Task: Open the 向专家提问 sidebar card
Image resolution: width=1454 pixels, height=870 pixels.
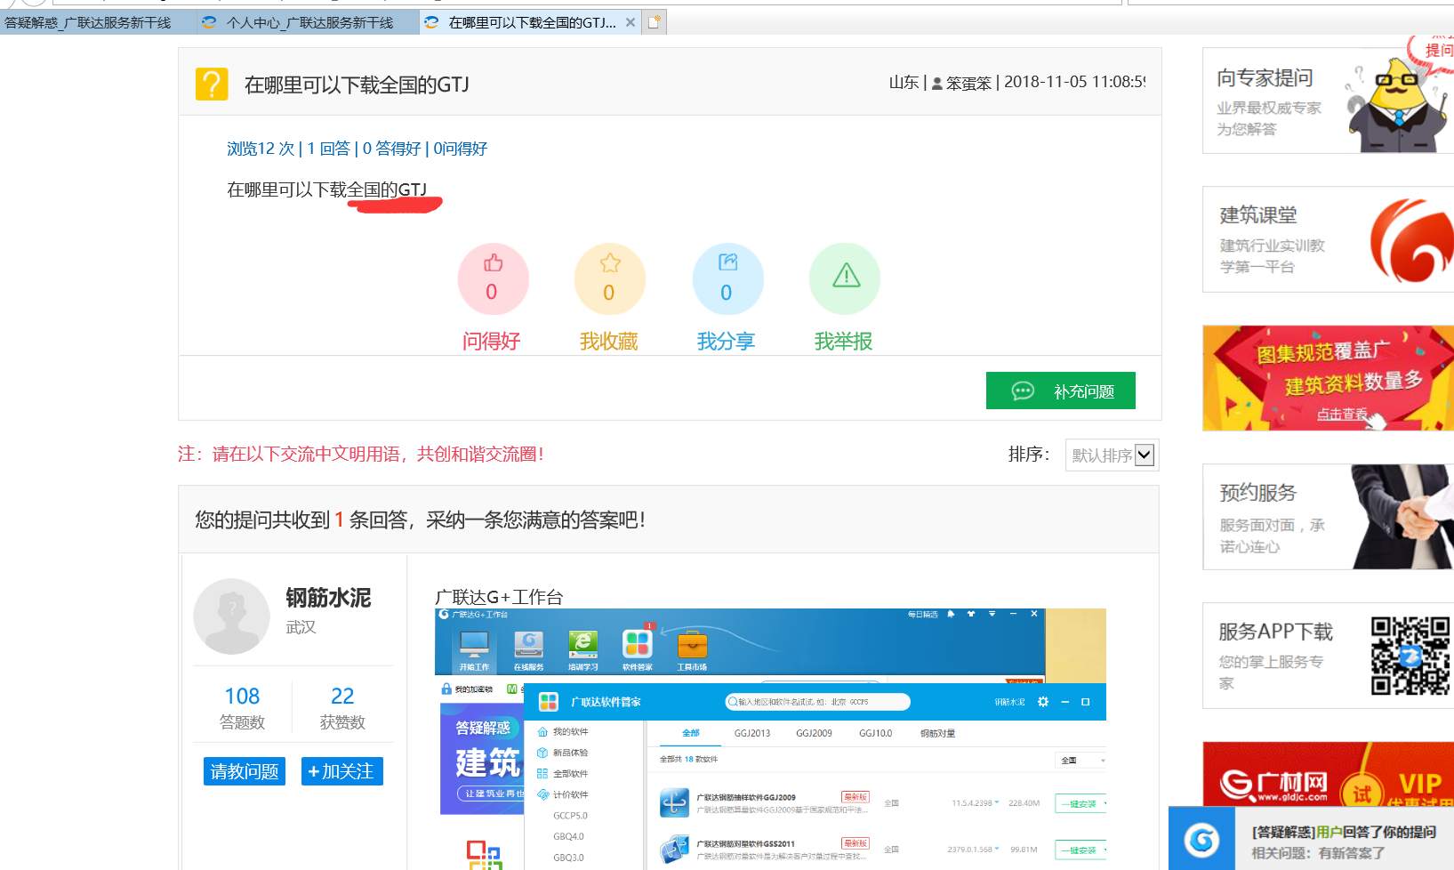Action: [x=1328, y=101]
